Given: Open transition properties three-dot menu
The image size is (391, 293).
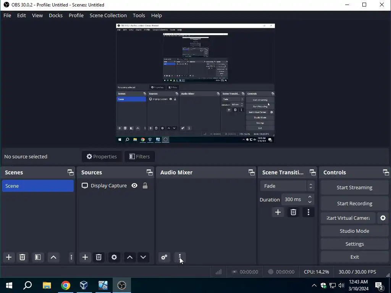Looking at the screenshot, I should (x=309, y=212).
